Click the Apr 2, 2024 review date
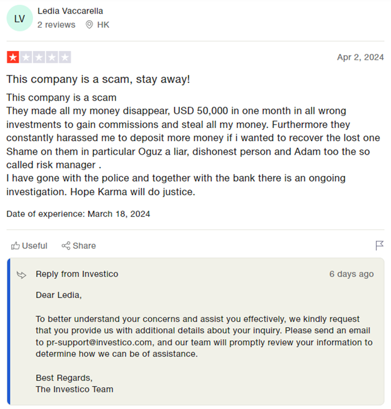The image size is (391, 409). tap(360, 57)
